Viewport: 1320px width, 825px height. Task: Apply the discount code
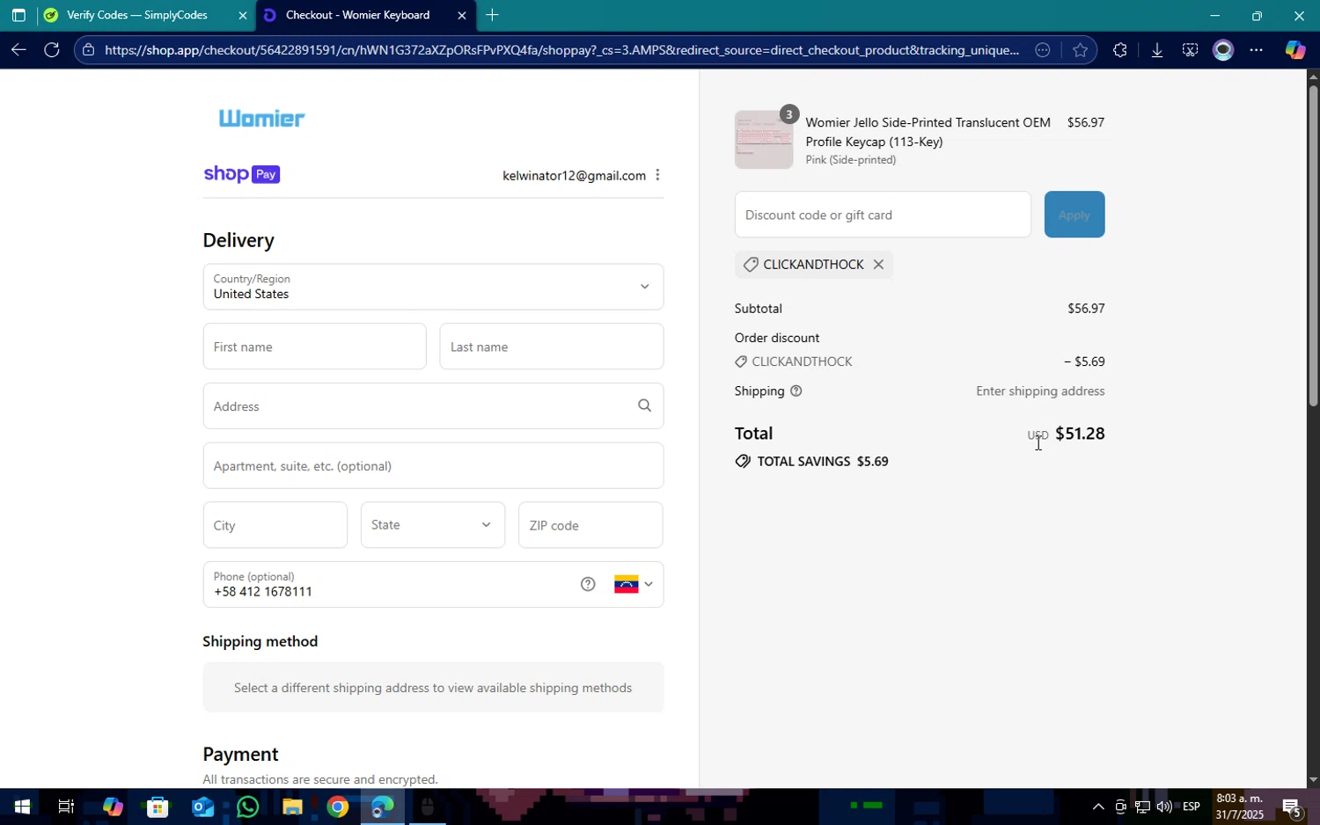tap(1074, 215)
